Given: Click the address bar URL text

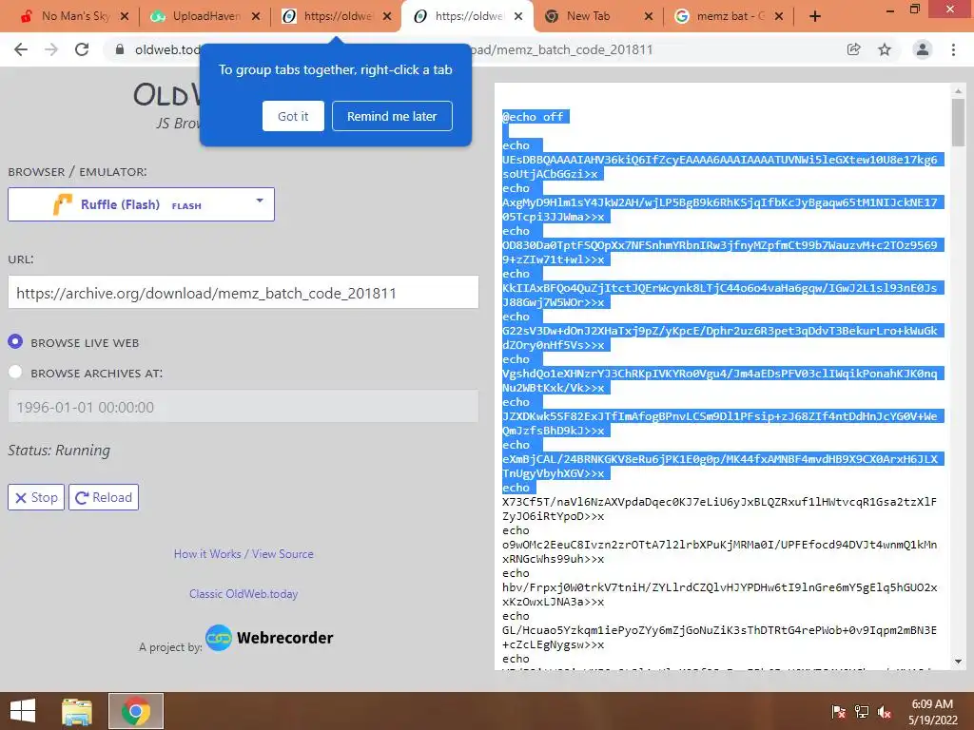Looking at the screenshot, I should click(x=562, y=49).
